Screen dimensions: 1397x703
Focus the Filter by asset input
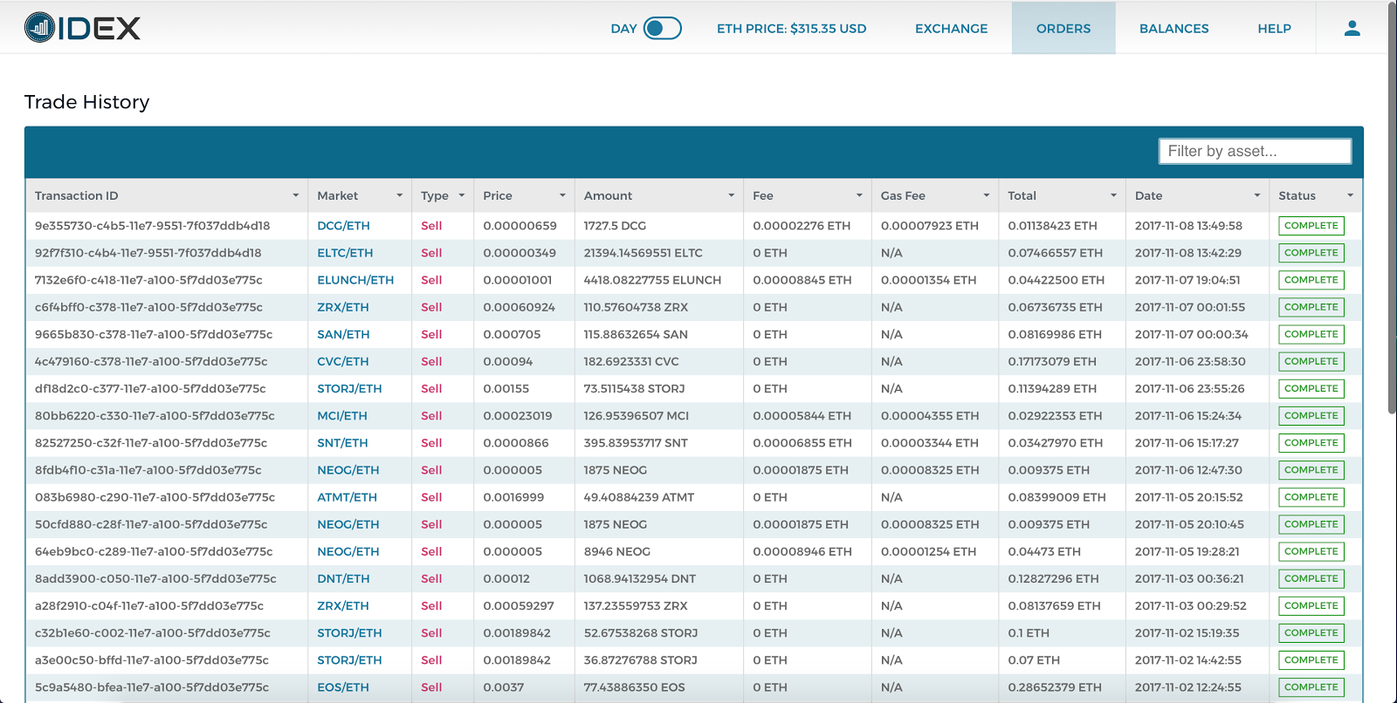pos(1255,151)
